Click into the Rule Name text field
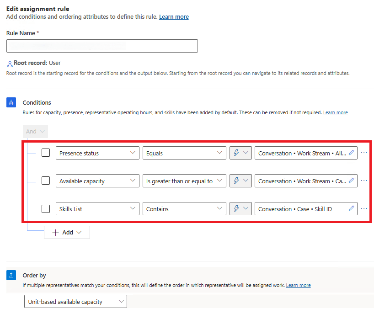Viewport: 374px width, 319px height. [x=102, y=46]
